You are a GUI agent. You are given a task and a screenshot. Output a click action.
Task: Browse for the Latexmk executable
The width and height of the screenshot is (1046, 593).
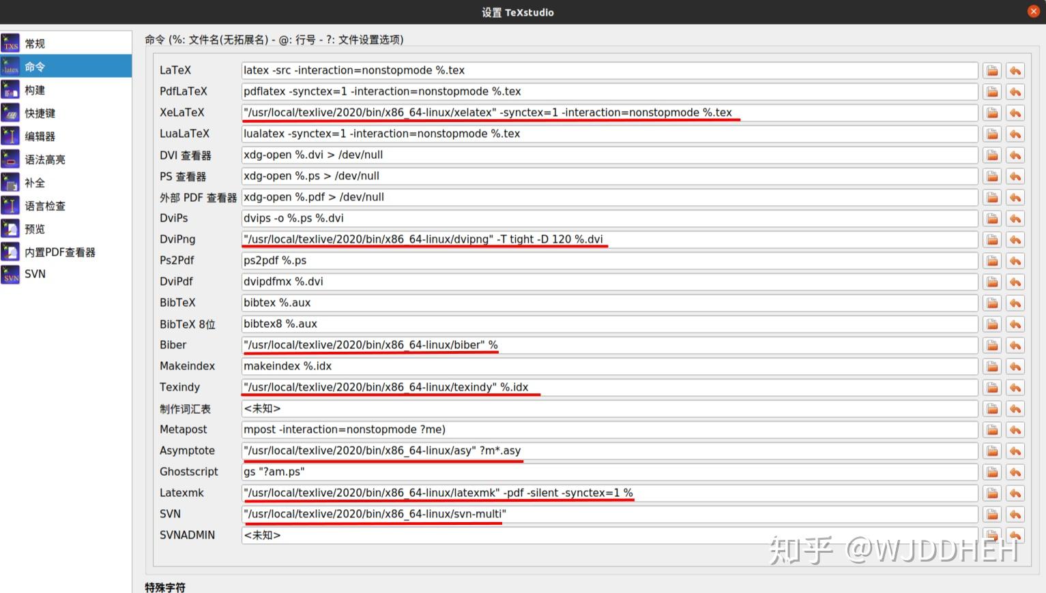(992, 493)
